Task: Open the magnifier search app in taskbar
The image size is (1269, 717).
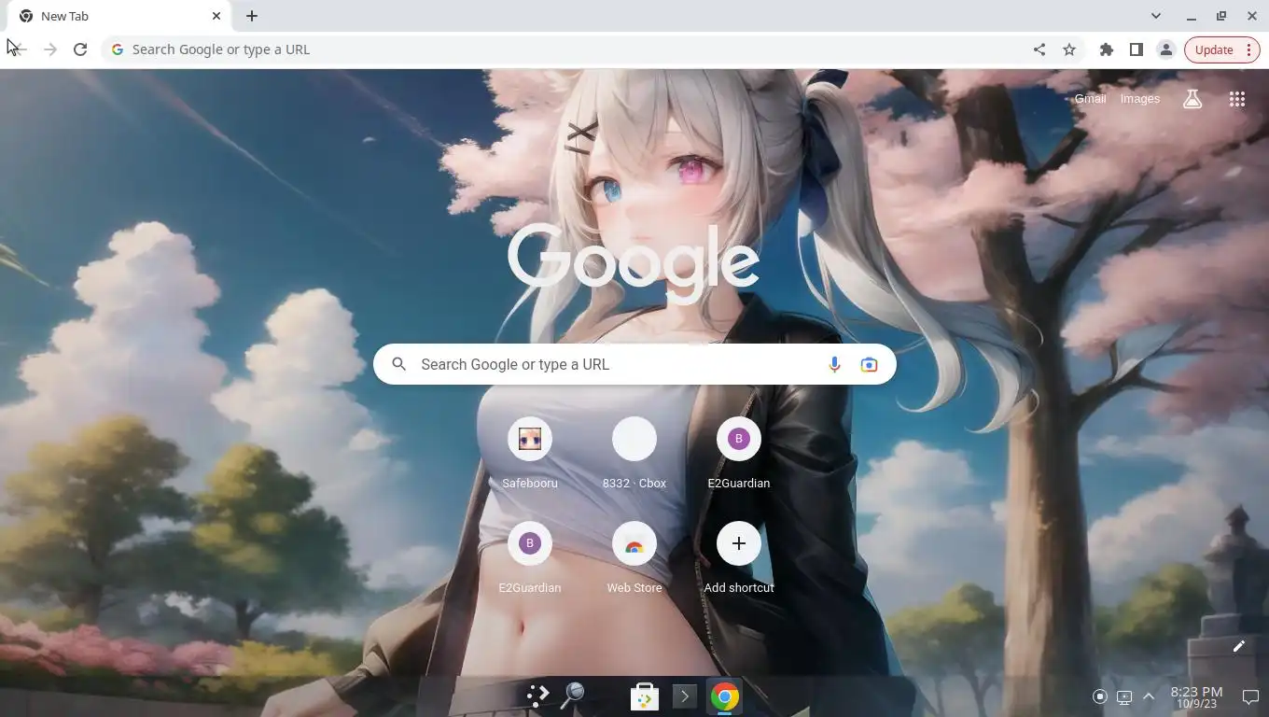Action: pos(572,696)
